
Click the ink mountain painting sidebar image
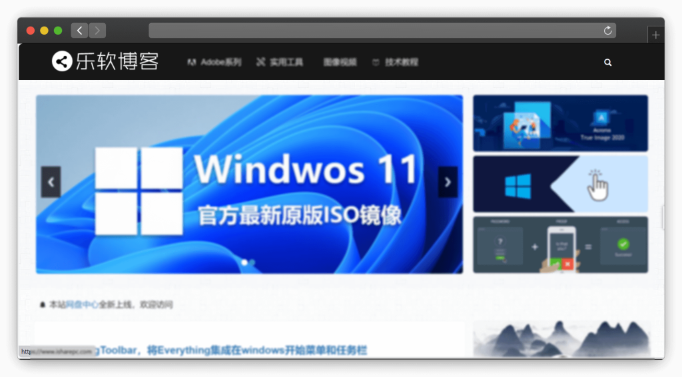[561, 340]
